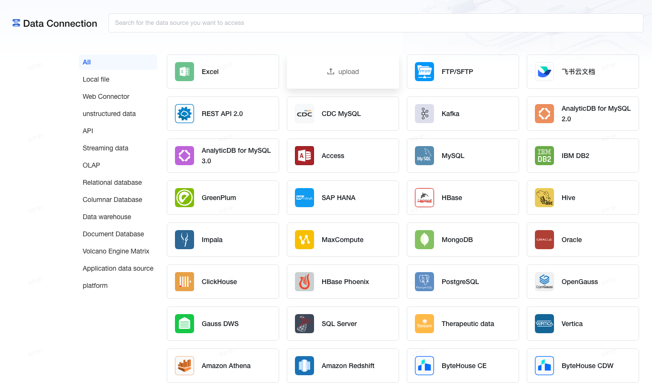
Task: Click the upload button
Action: click(343, 72)
